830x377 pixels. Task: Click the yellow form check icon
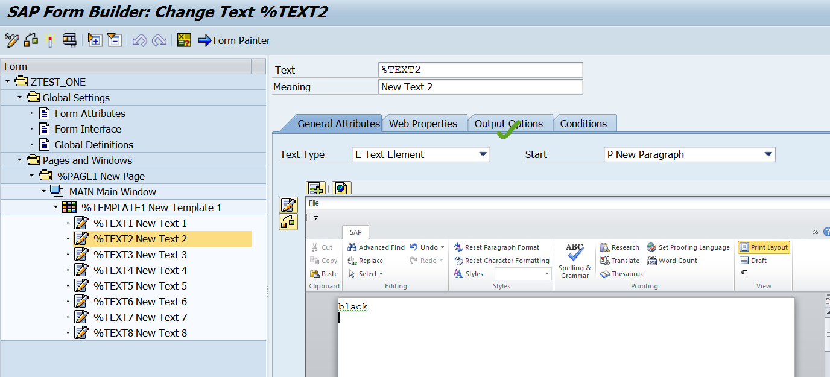tap(184, 40)
